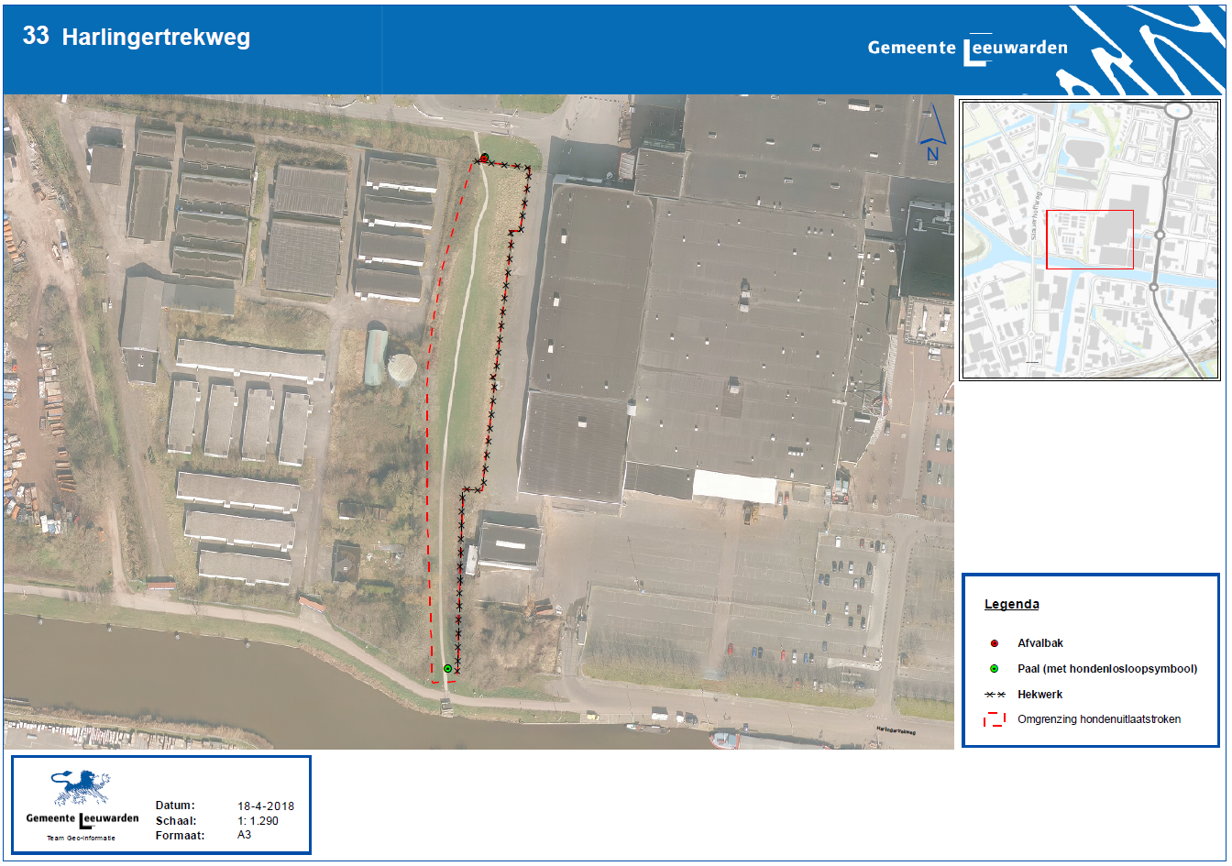The height and width of the screenshot is (866, 1232).
Task: Click the red extent rectangle in overview map
Action: (1089, 239)
